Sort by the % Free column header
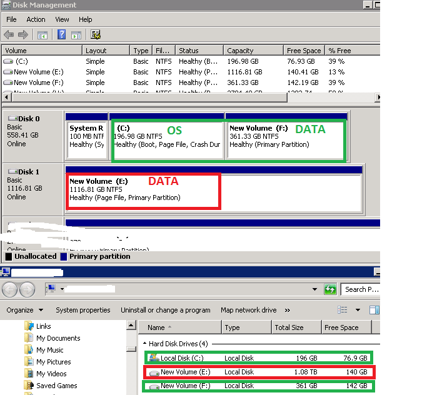The width and height of the screenshot is (432, 395). pyautogui.click(x=353, y=51)
